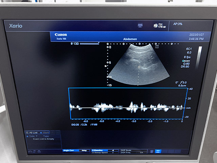
Task: Click the 'F:68' filter value
Action: 94,125
